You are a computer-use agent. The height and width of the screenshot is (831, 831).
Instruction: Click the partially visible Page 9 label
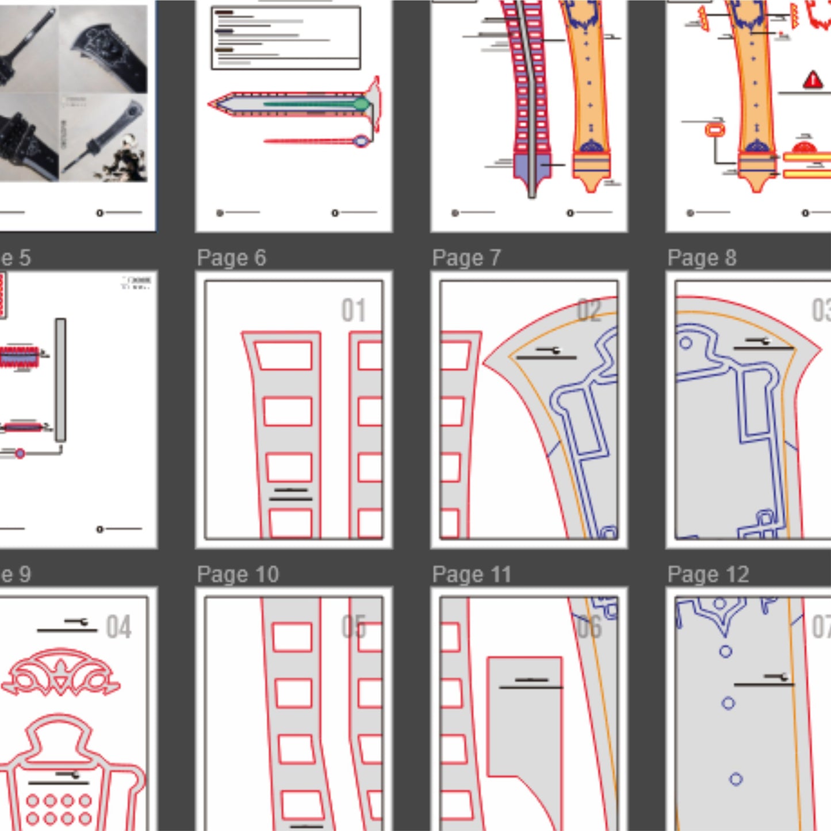[x=16, y=575]
